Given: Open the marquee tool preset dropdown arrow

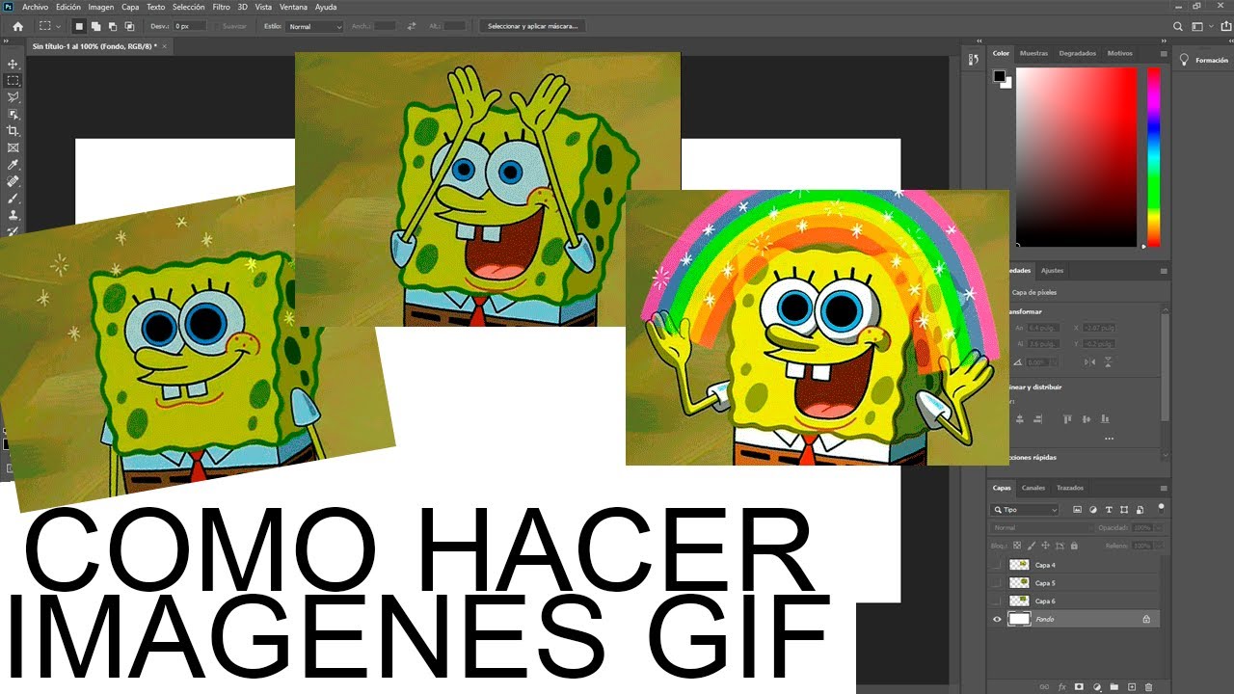Looking at the screenshot, I should pyautogui.click(x=59, y=26).
